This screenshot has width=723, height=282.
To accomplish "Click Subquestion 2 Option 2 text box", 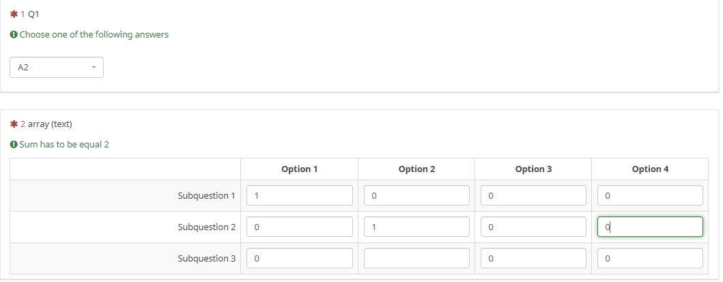I will click(416, 227).
